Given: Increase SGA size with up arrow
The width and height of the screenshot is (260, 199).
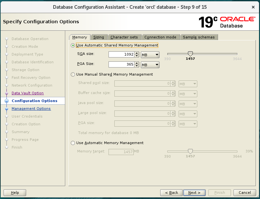Looking at the screenshot, I should (x=137, y=53).
